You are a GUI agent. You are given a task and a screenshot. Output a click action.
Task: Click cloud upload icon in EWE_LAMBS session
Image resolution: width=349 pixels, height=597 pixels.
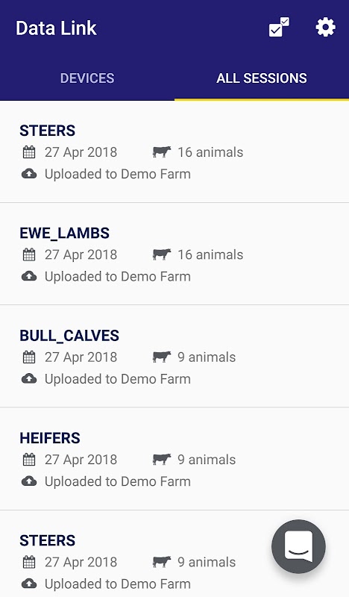(x=29, y=276)
